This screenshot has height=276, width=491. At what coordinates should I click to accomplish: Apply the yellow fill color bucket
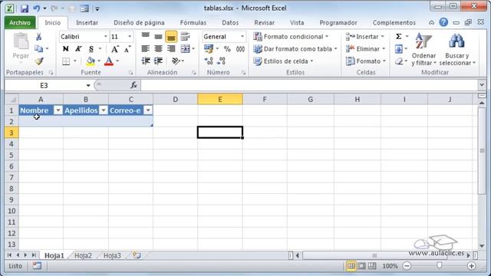91,61
